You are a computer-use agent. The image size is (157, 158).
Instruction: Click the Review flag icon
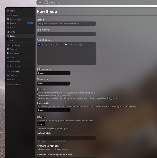[x=8, y=23]
